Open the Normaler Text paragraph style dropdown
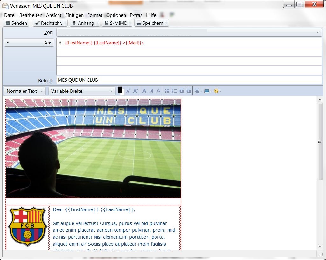The image size is (326, 260). (25, 91)
